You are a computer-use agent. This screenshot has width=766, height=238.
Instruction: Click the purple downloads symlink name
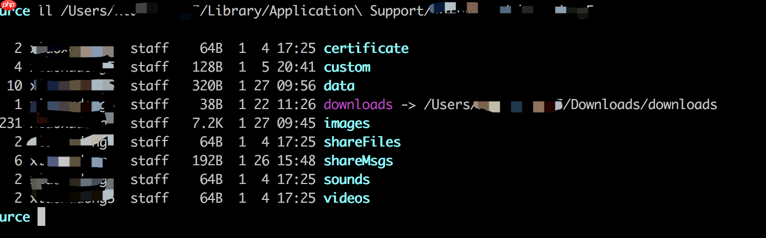pyautogui.click(x=358, y=105)
